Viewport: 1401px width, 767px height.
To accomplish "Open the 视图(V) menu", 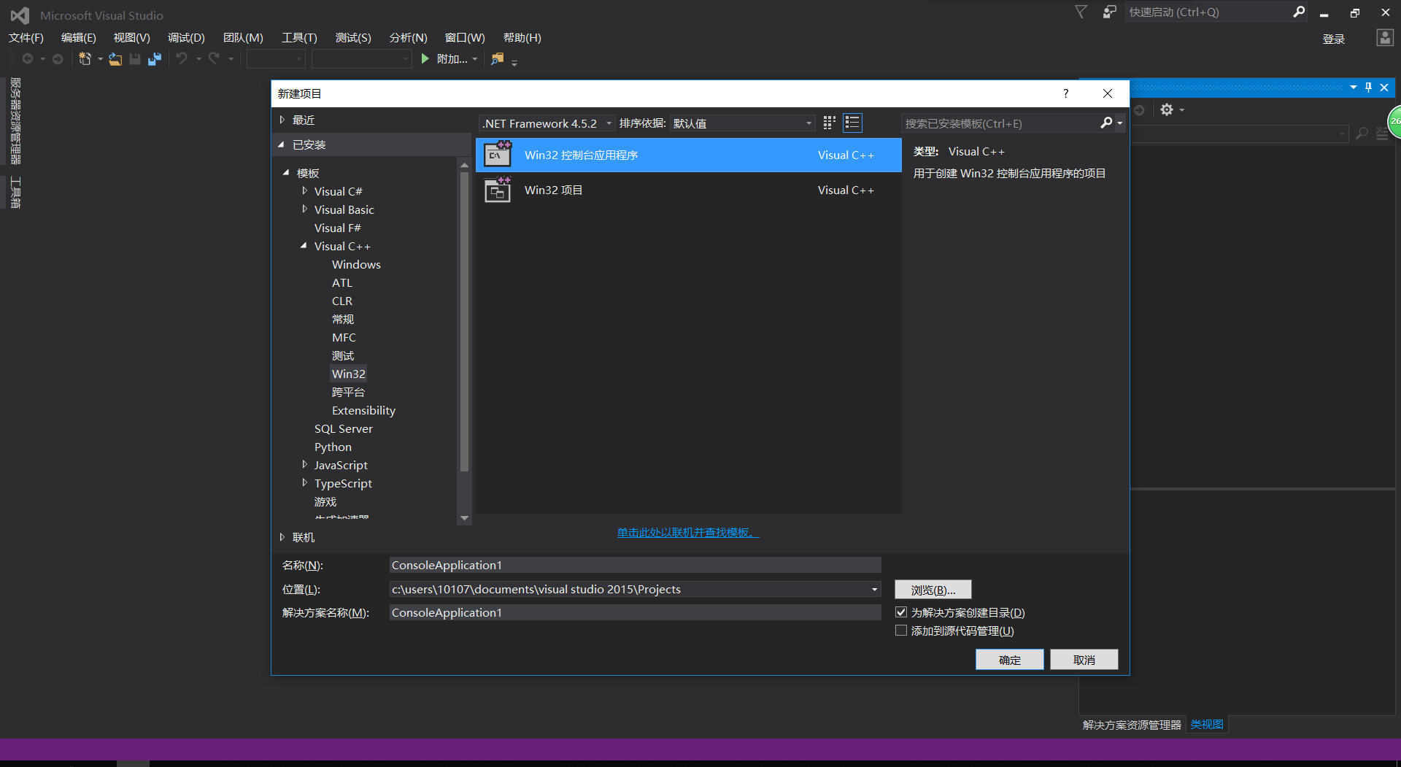I will [132, 38].
